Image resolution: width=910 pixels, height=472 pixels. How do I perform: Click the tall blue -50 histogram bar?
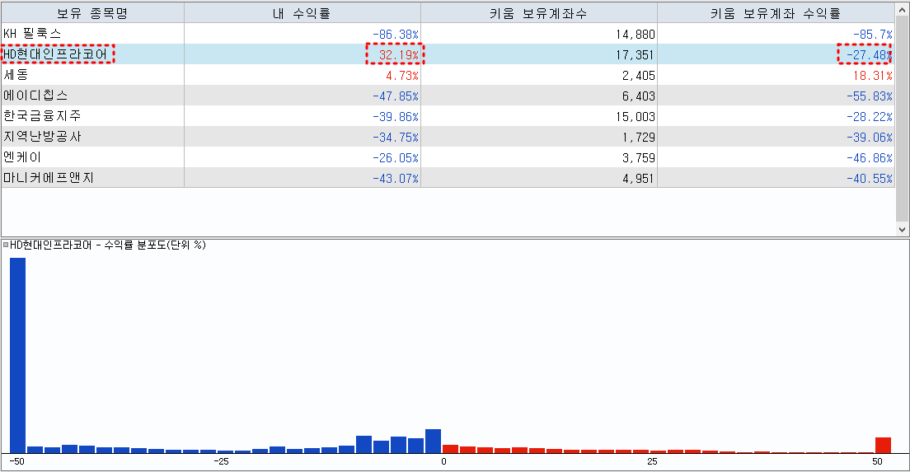[x=18, y=356]
